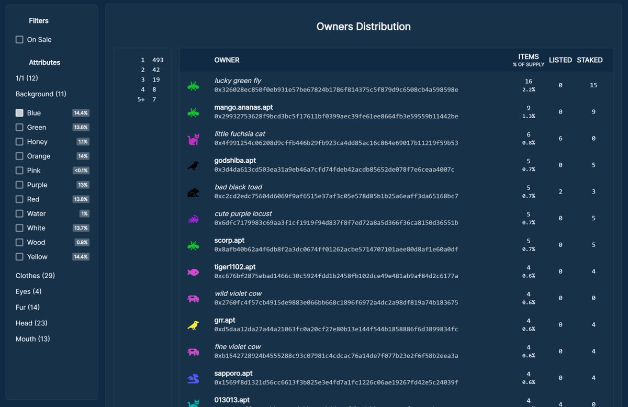Click the black toad icon for bad black toad
Viewport: 628px width, 407px height.
(193, 193)
